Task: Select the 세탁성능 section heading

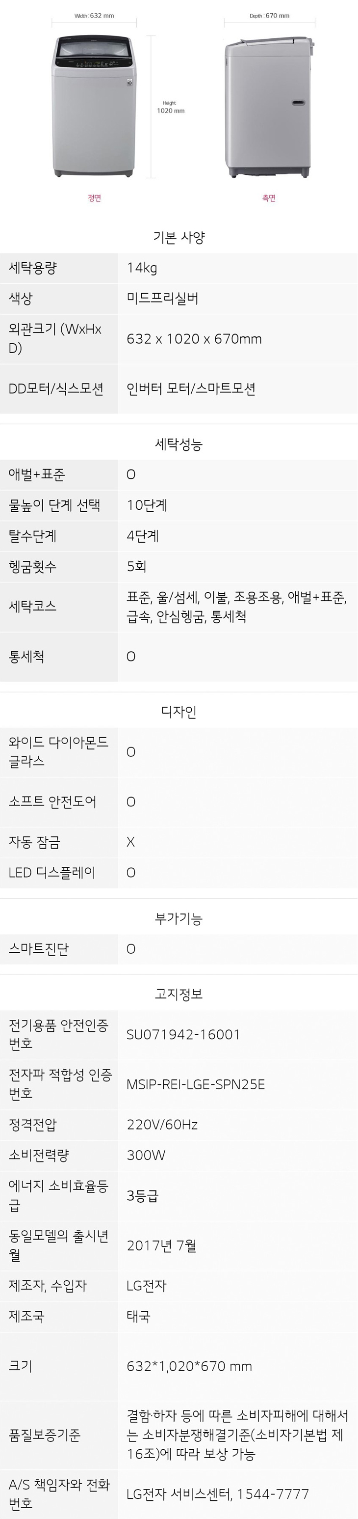Action: coord(179,444)
